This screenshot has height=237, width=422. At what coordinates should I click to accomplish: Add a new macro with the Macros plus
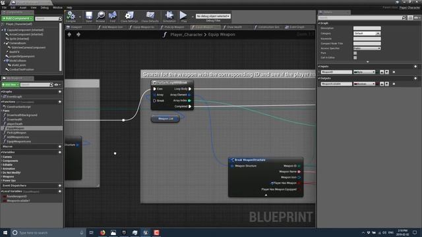point(60,146)
